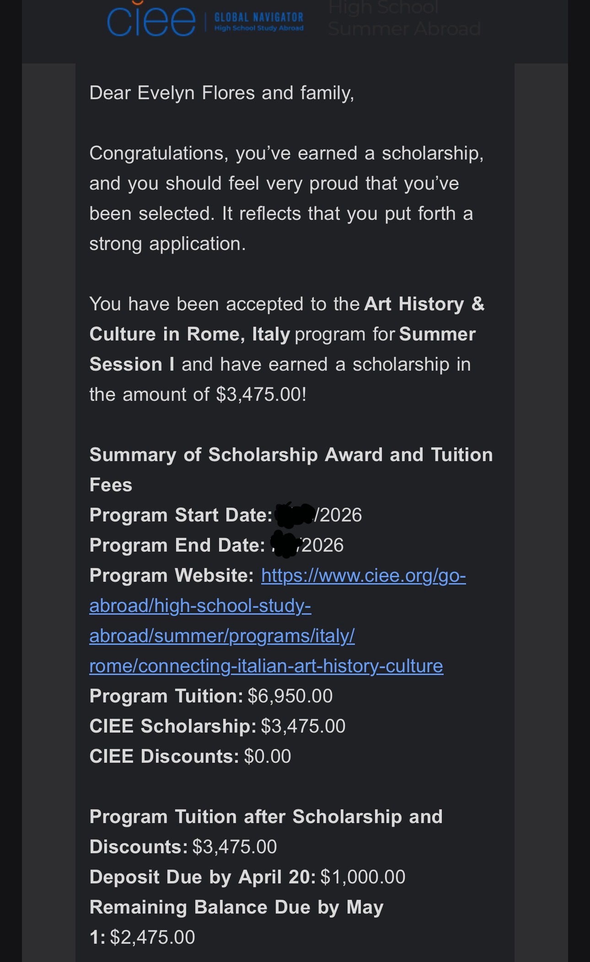Click the blacked-out end date scribble
Image resolution: width=590 pixels, height=962 pixels.
[x=286, y=544]
